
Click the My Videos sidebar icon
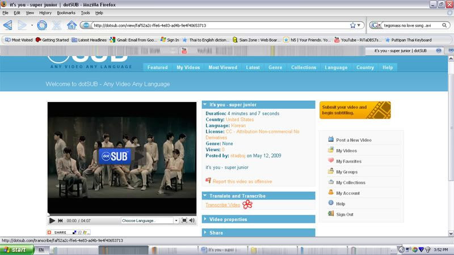tap(331, 150)
